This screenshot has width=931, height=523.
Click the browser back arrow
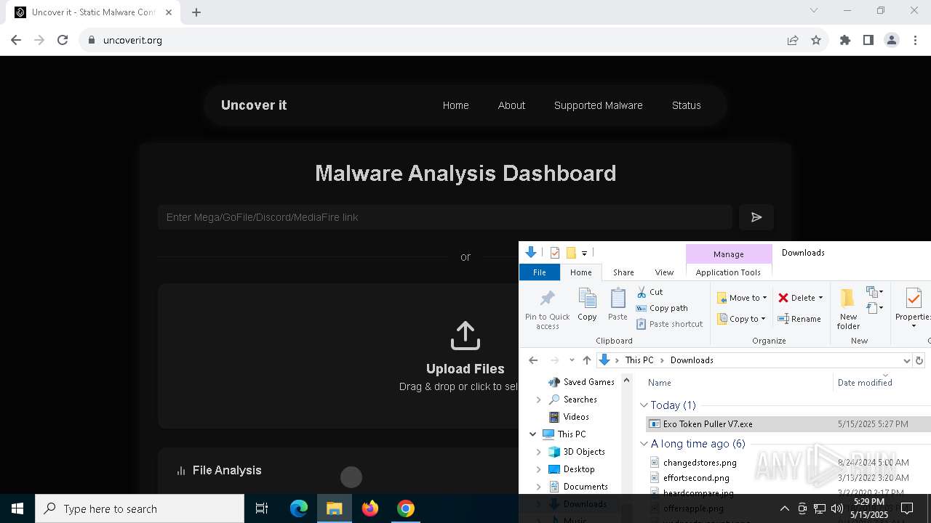tap(16, 40)
